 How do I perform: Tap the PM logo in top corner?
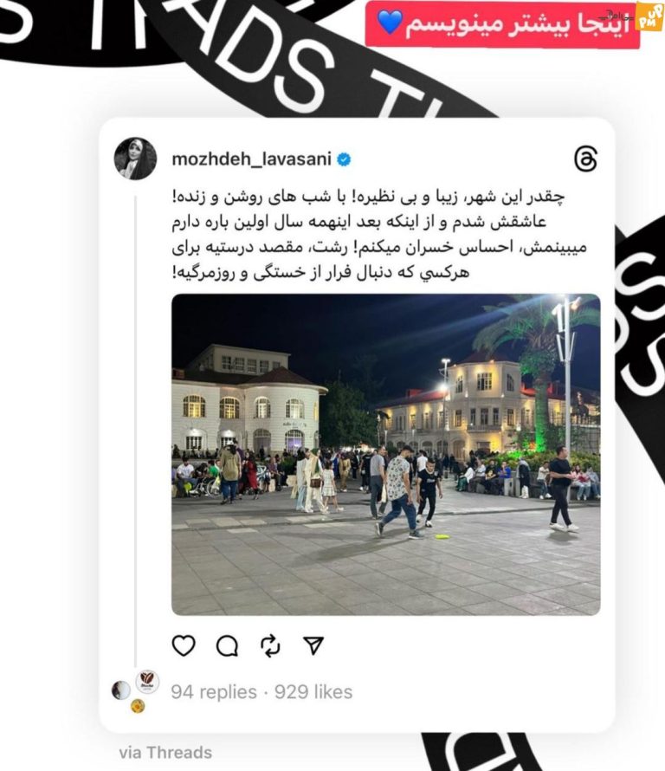click(649, 19)
